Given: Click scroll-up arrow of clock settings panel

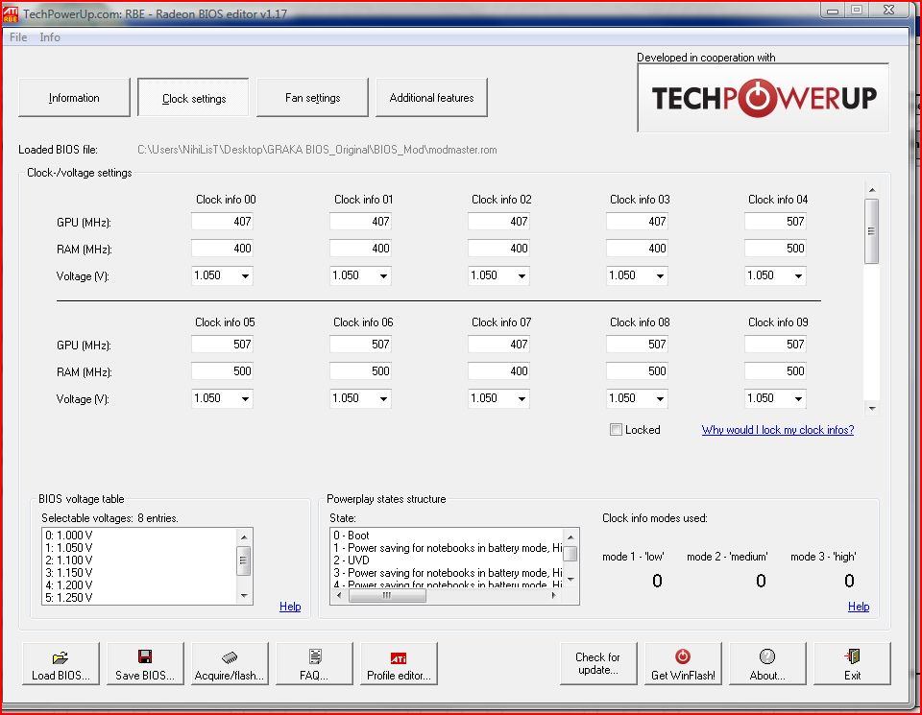Looking at the screenshot, I should point(872,190).
